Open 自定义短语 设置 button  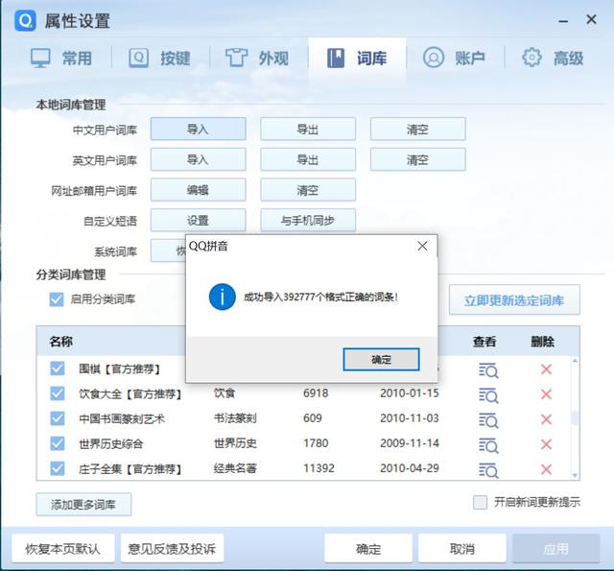(199, 220)
